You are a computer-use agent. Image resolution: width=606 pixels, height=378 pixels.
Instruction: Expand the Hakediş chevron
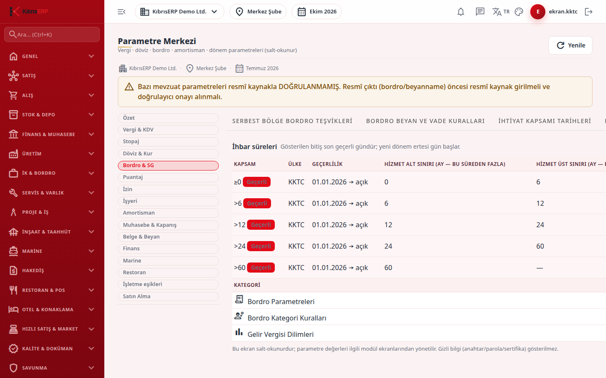[x=91, y=270]
